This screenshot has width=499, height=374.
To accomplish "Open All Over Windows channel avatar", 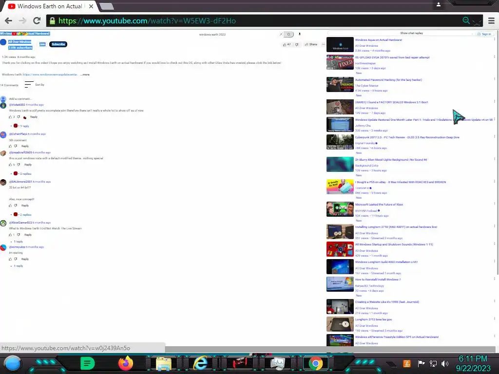I will pos(3,42).
